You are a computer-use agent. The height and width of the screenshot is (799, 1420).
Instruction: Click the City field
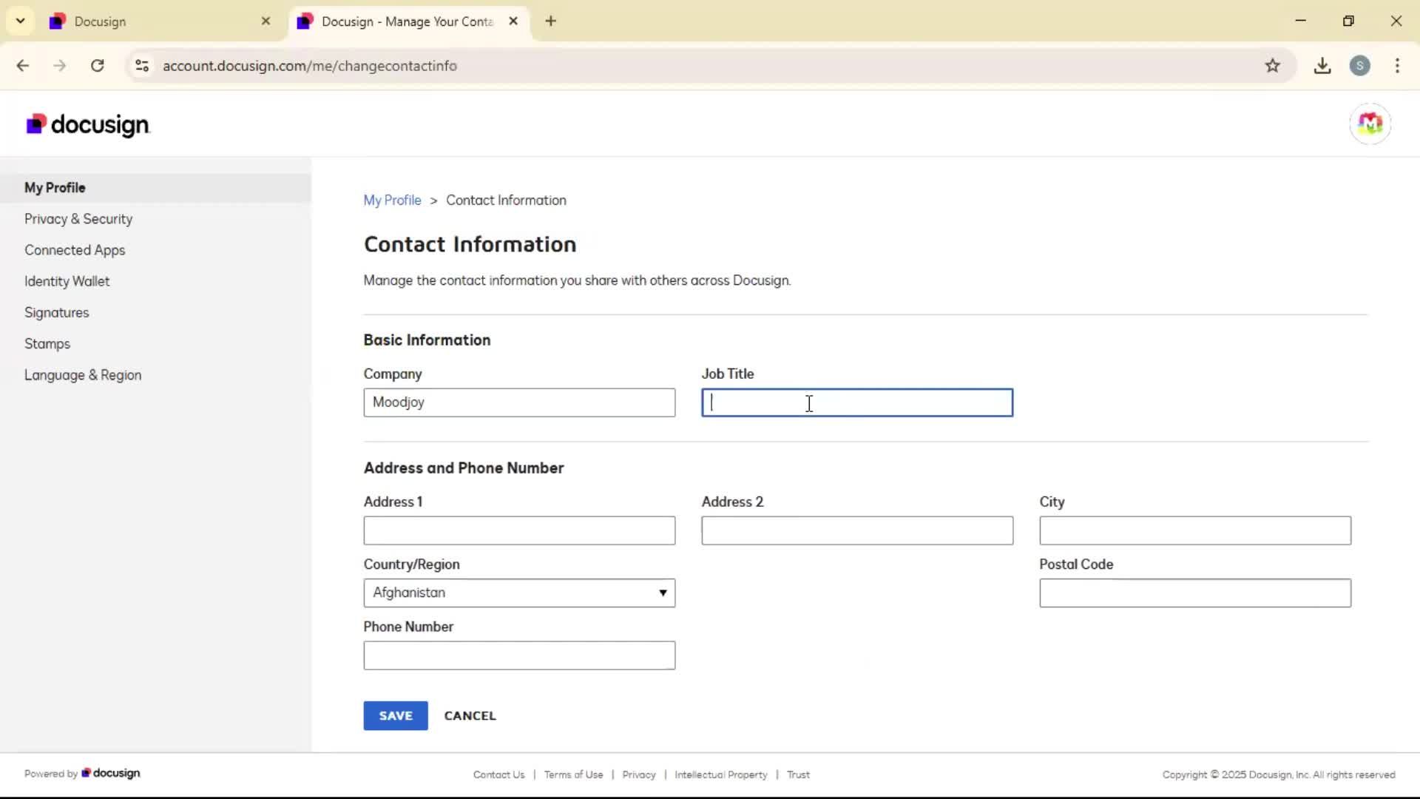(1195, 530)
